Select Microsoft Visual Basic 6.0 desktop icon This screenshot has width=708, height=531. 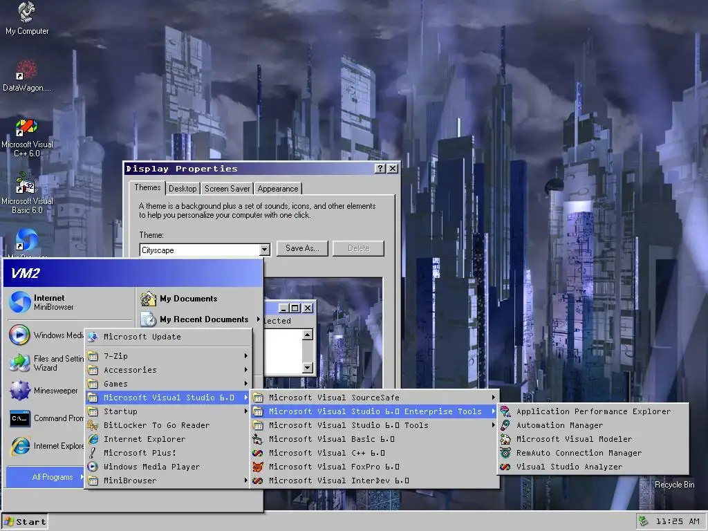pyautogui.click(x=27, y=194)
